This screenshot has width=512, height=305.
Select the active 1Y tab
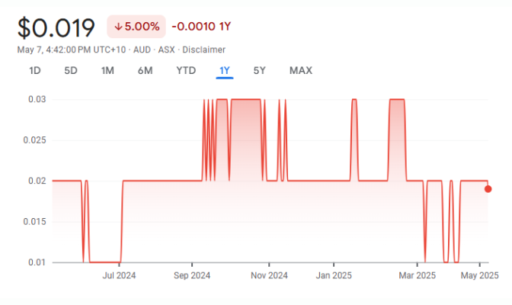coord(225,71)
